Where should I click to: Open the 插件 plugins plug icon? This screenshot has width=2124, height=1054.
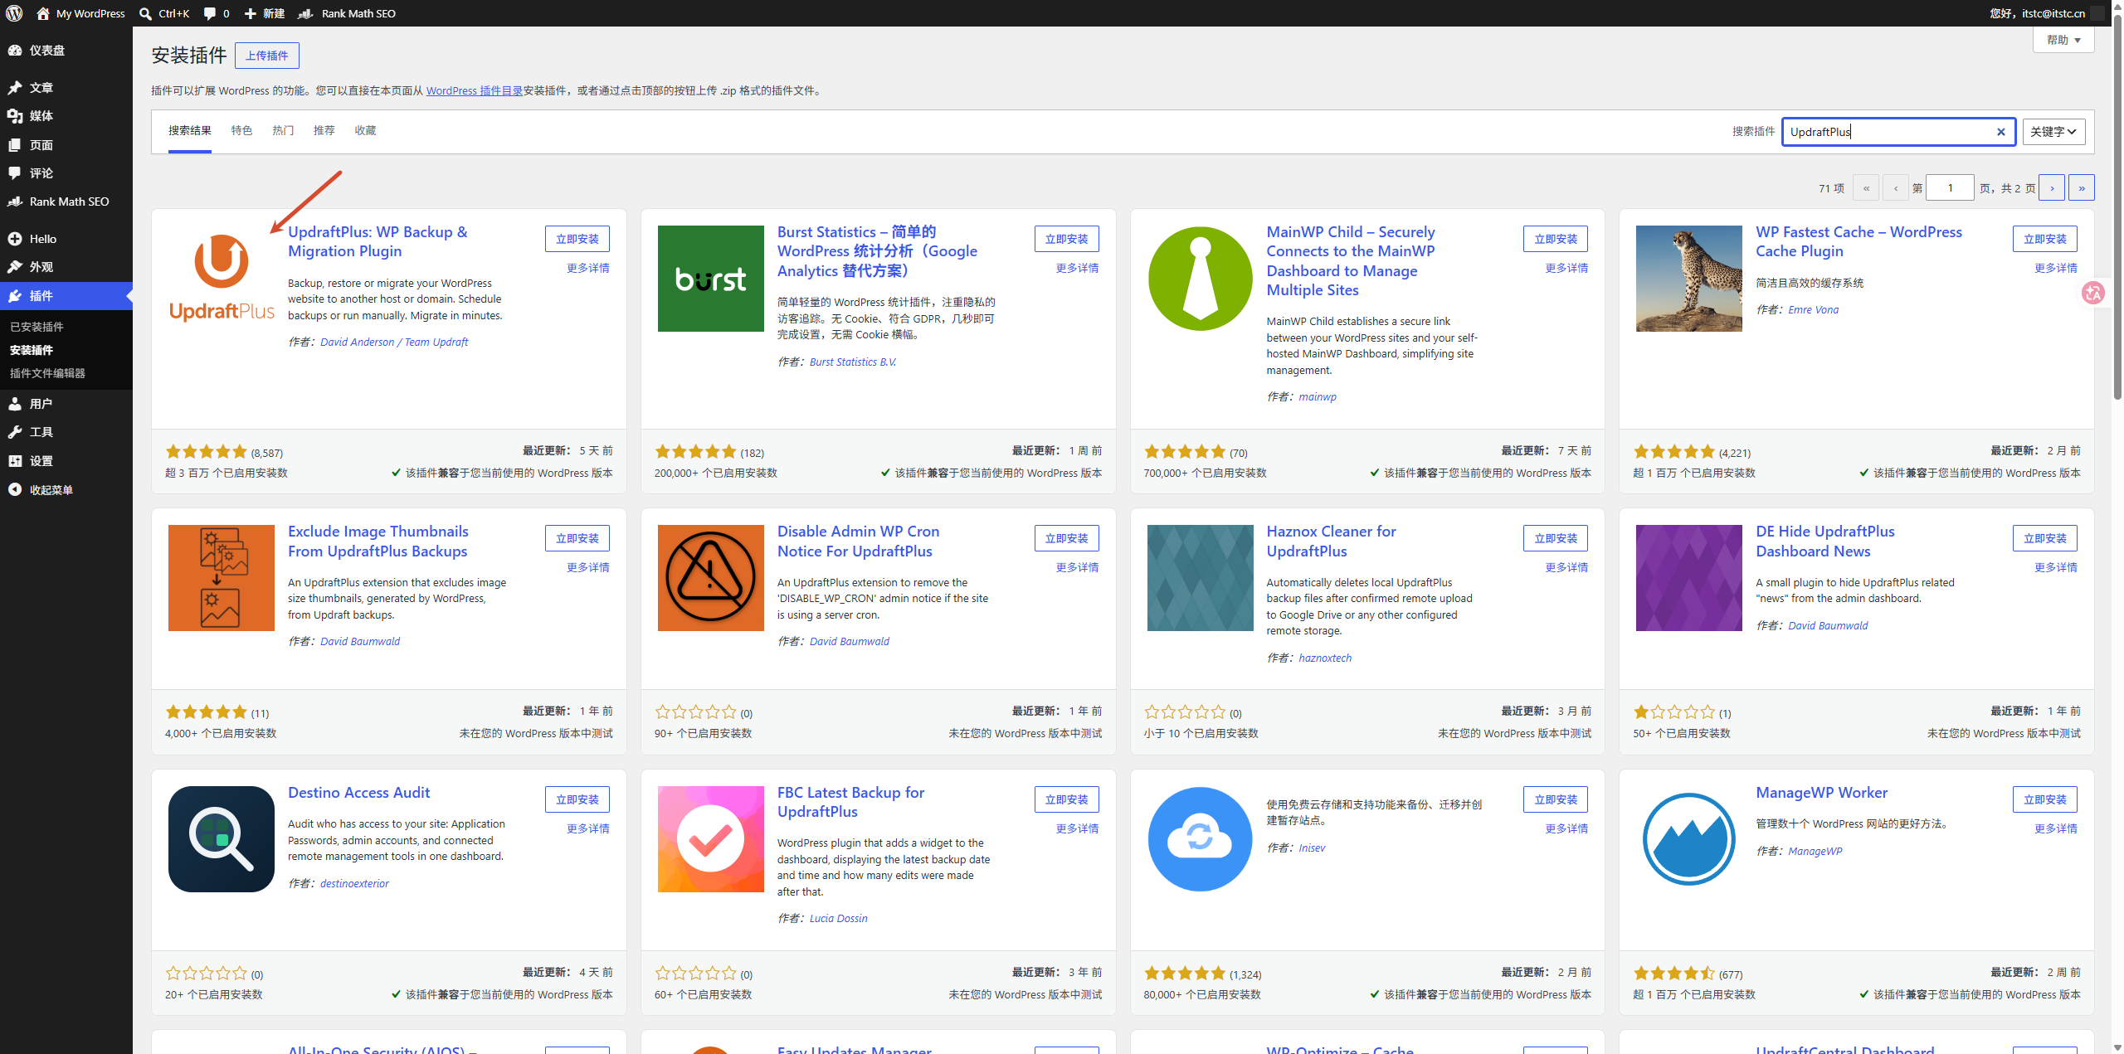15,296
